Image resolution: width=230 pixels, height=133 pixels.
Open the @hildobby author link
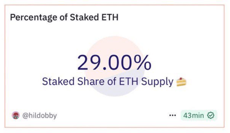pos(39,116)
